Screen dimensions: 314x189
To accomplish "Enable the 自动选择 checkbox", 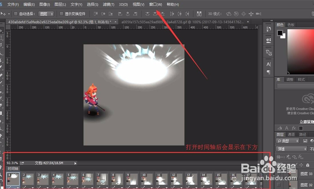I will [15, 14].
